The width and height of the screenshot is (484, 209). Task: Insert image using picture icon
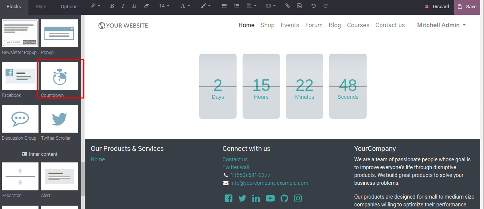(x=299, y=6)
